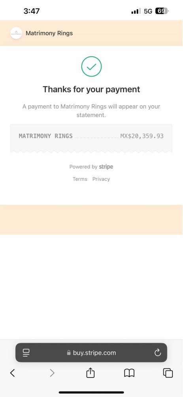Tap the buy.stripe.com address field
Screen dimensions: 183x397
coord(91,353)
